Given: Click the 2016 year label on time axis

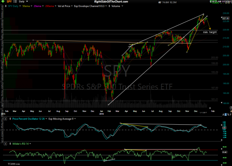Looking at the screenshot, I should point(101,114).
